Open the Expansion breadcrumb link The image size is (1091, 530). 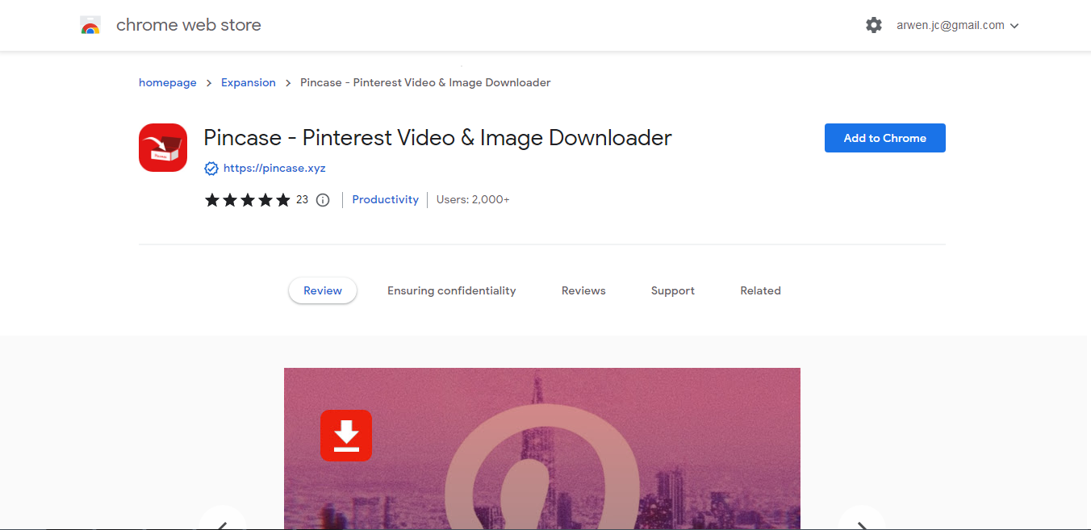pos(249,82)
